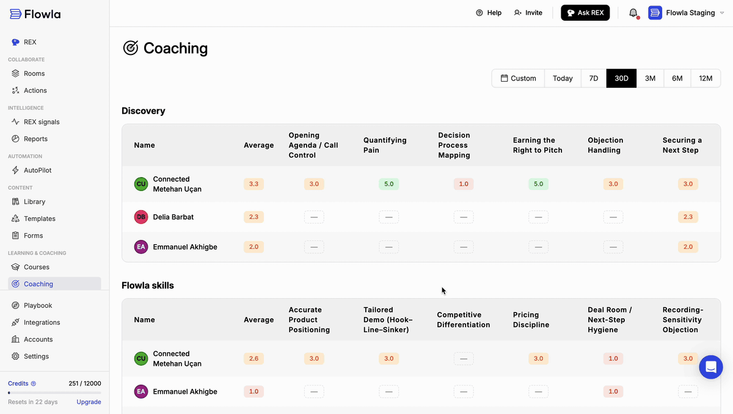Click Delia Barbat's name
Viewport: 733px width, 414px height.
173,217
